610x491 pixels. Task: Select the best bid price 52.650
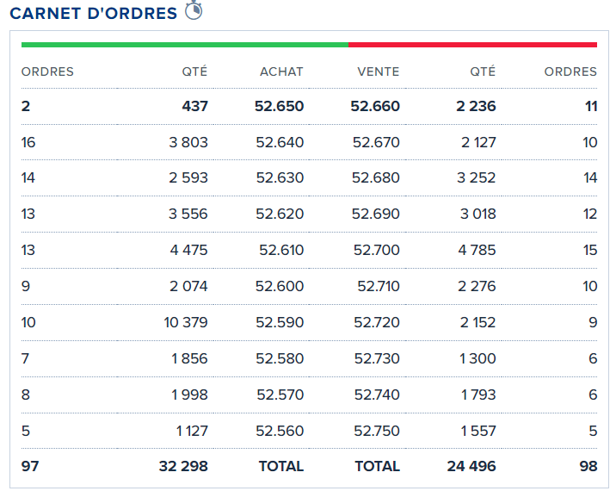(x=279, y=107)
